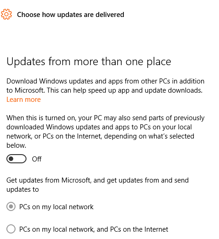The image size is (219, 239).
Task: Click the Off label beside the toggle
Action: pyautogui.click(x=37, y=159)
